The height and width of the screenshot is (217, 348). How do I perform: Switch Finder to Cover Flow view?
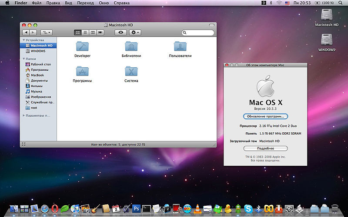click(100, 33)
